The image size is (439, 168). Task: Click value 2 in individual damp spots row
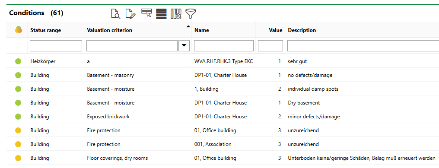tap(280, 89)
